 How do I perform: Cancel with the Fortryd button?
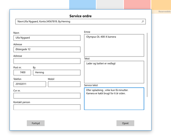[x=36, y=123]
